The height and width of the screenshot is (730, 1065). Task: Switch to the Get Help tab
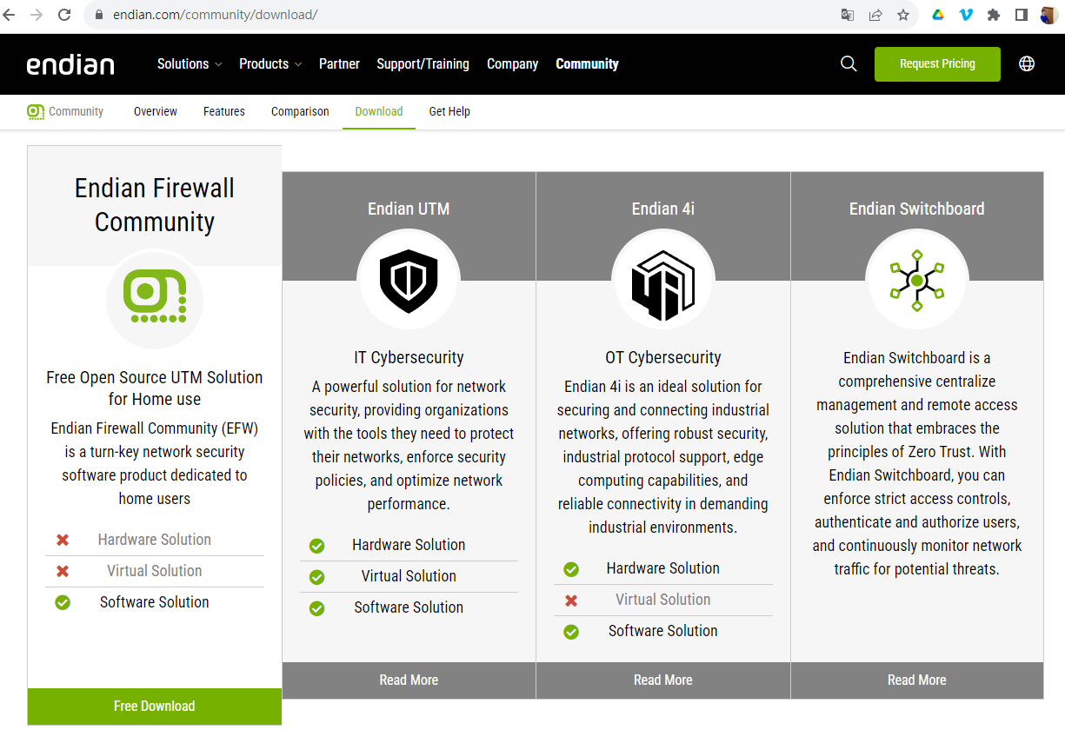click(449, 111)
